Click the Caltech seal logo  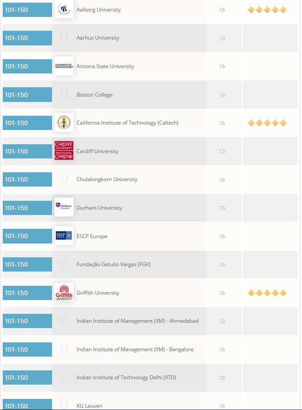point(64,123)
